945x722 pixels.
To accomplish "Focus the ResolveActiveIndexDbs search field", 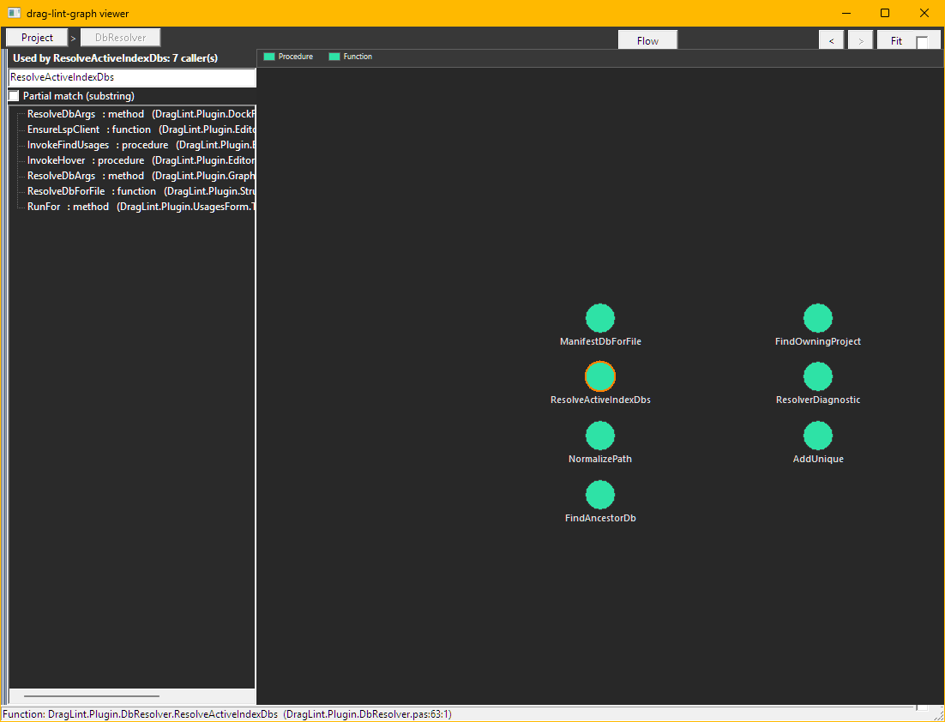I will tap(133, 78).
